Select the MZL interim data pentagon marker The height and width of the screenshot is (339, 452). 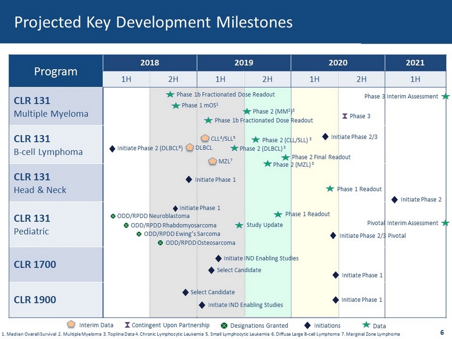(x=212, y=161)
